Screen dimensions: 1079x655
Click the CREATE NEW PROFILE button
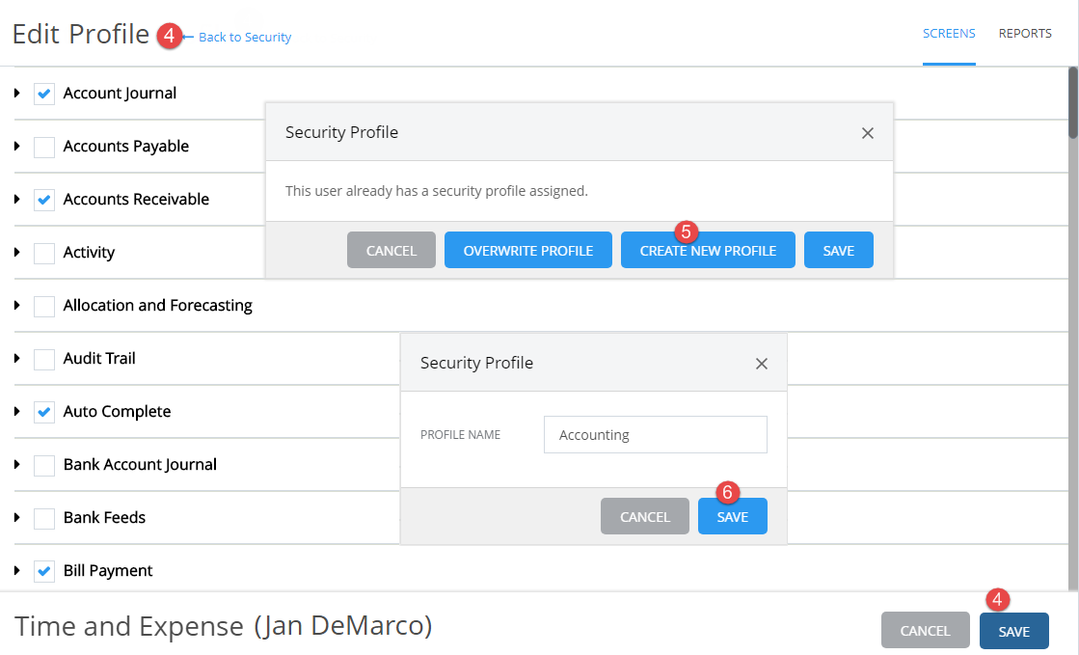[708, 250]
